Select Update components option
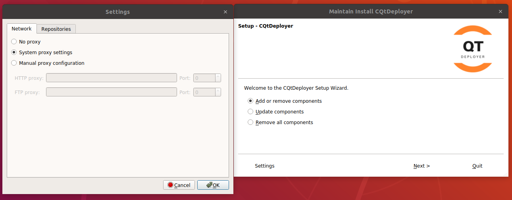512x200 pixels. coord(250,111)
